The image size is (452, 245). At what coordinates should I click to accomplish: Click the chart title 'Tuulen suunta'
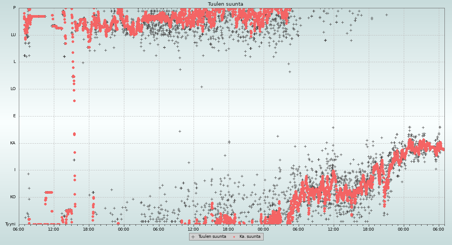tap(226, 4)
